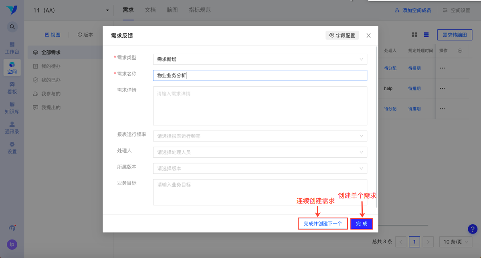Click 待排期 in the help row

click(414, 88)
